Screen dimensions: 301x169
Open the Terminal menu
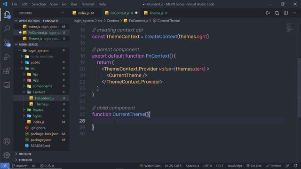87,4
